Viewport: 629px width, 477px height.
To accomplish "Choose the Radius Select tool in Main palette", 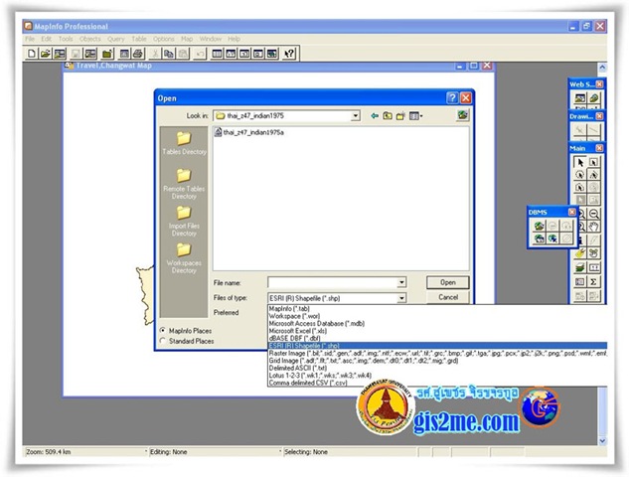I will click(x=580, y=175).
